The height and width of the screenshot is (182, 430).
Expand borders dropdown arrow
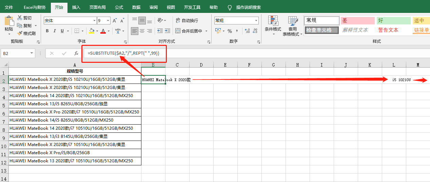click(83, 31)
